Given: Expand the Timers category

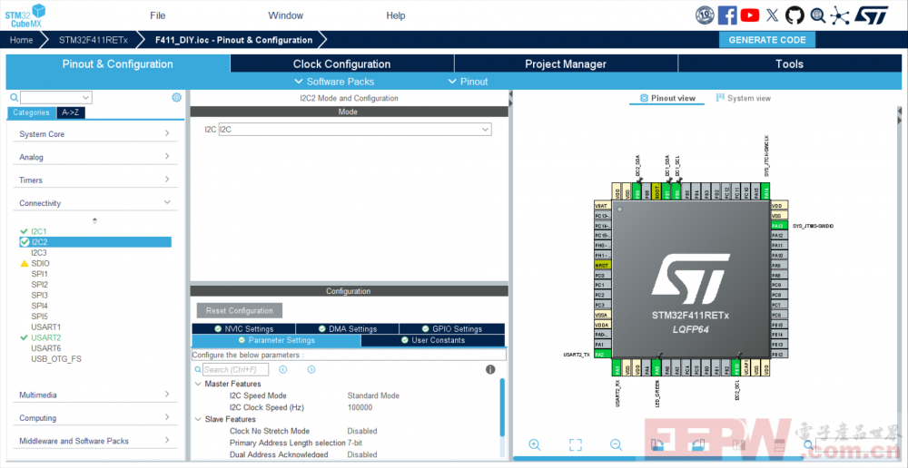Looking at the screenshot, I should 95,180.
